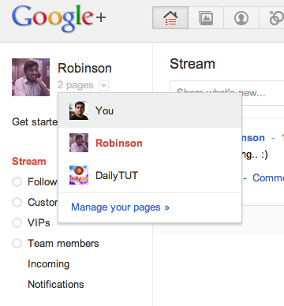Click the red Stream sidebar heading
The image size is (284, 306).
click(29, 161)
